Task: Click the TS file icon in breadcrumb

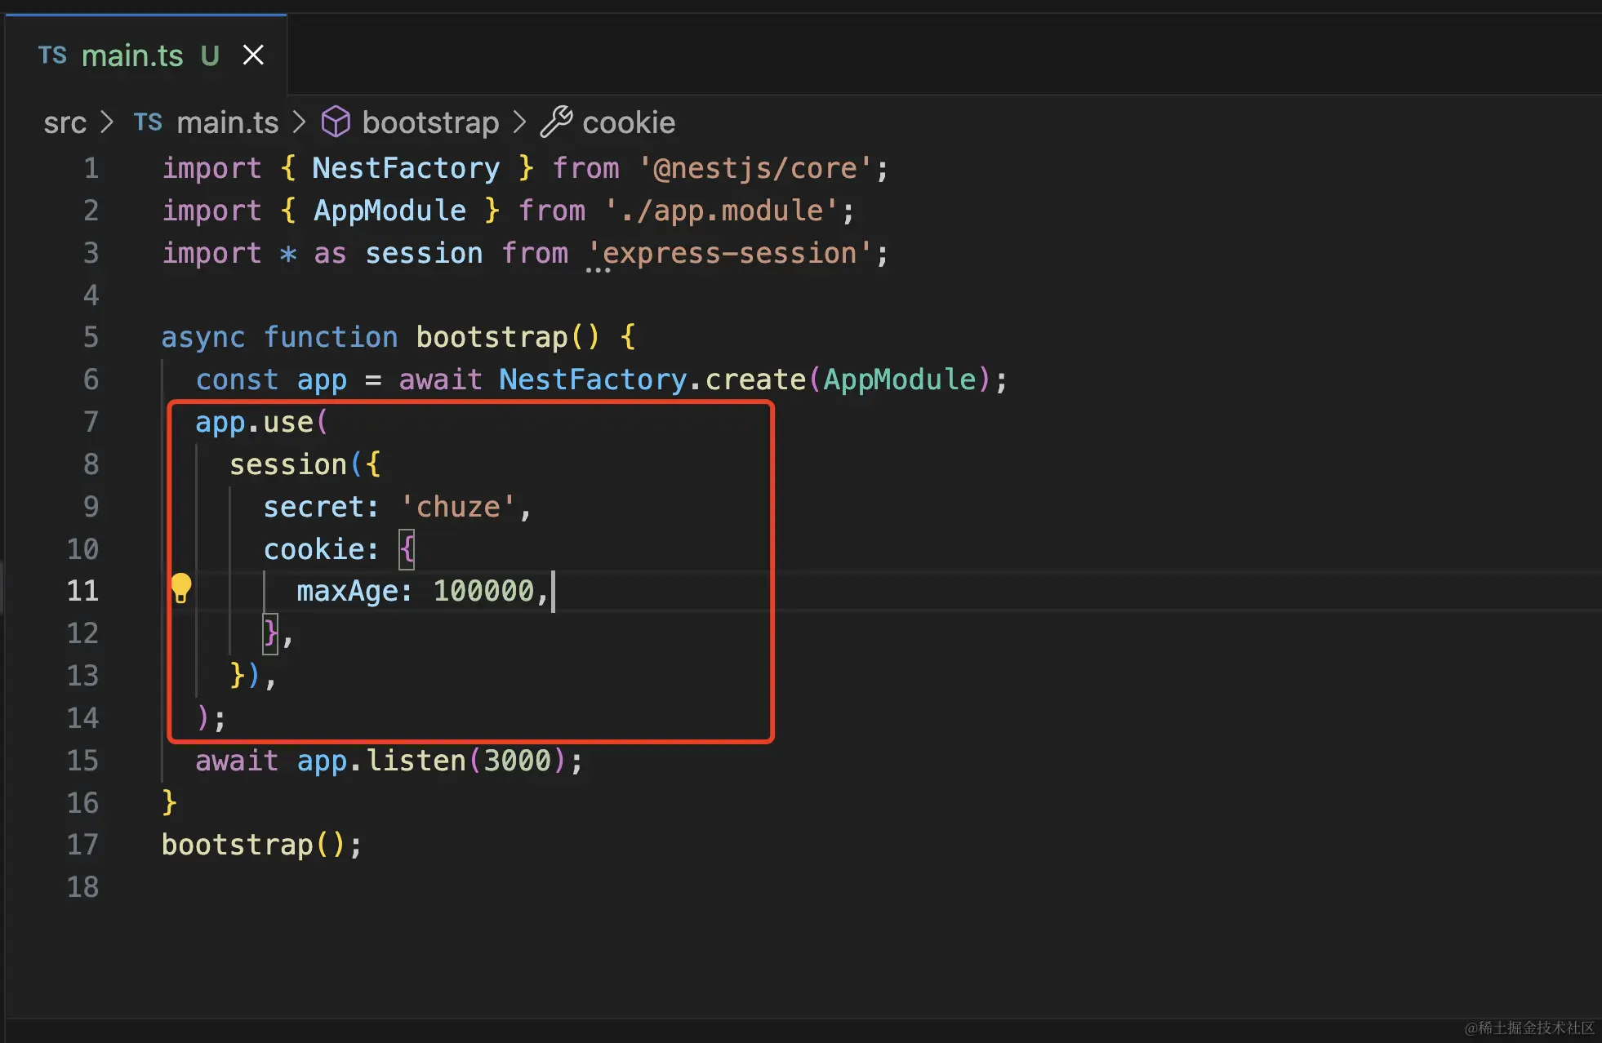Action: [x=148, y=122]
